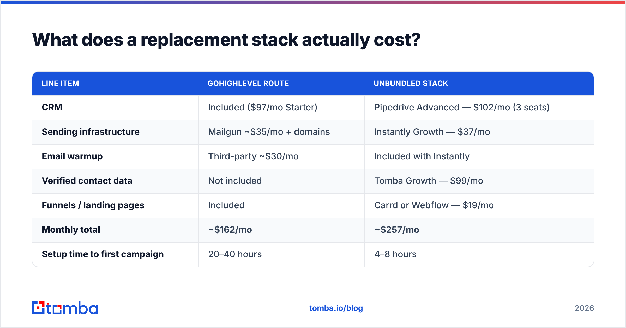Screen dimensions: 626x328
Task: Select the 'Funnels / landing pages' row label
Action: click(93, 205)
